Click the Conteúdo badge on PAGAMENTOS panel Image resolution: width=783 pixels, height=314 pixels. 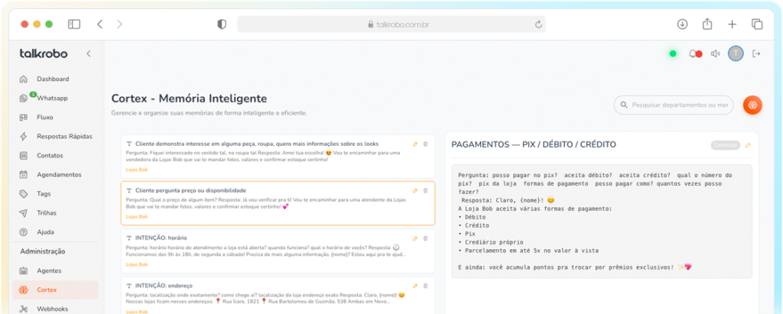725,145
